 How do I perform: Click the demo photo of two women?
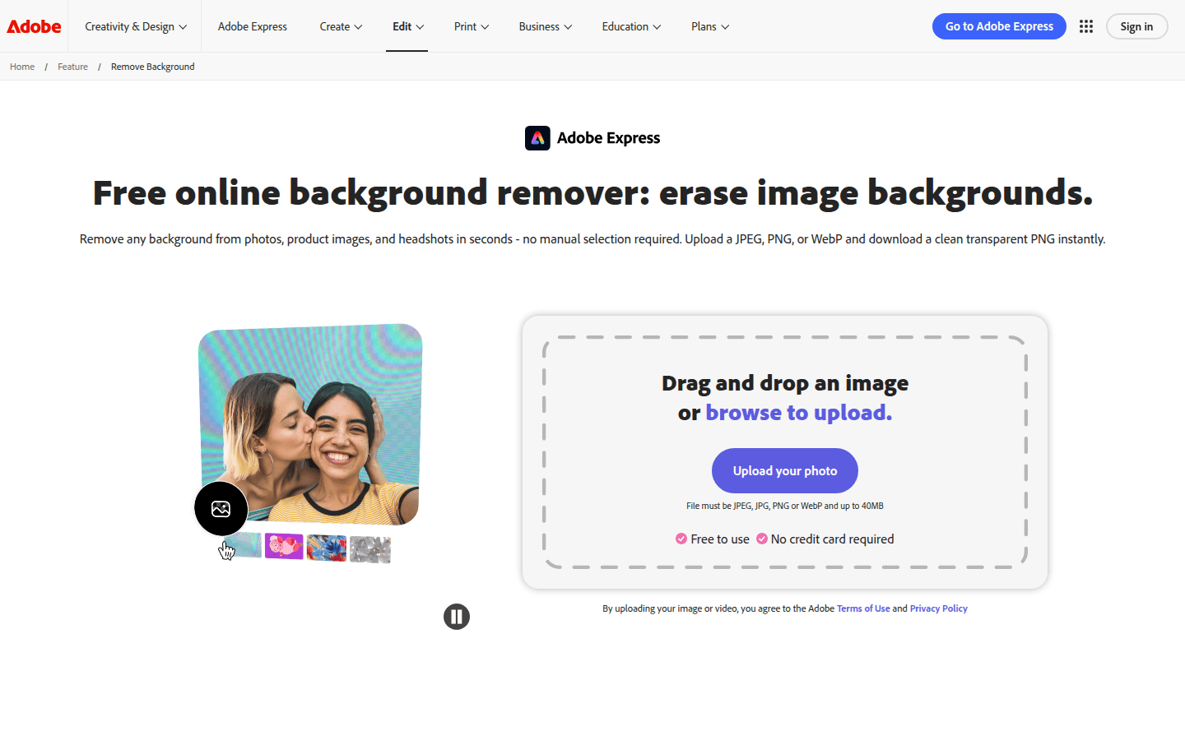point(310,426)
